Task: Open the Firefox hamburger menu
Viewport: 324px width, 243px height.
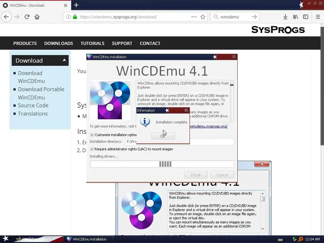Action: [x=318, y=17]
